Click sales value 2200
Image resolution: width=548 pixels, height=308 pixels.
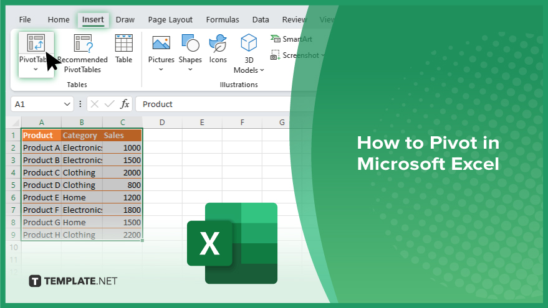point(122,235)
